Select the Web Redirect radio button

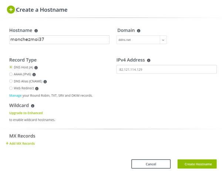(x=11, y=88)
